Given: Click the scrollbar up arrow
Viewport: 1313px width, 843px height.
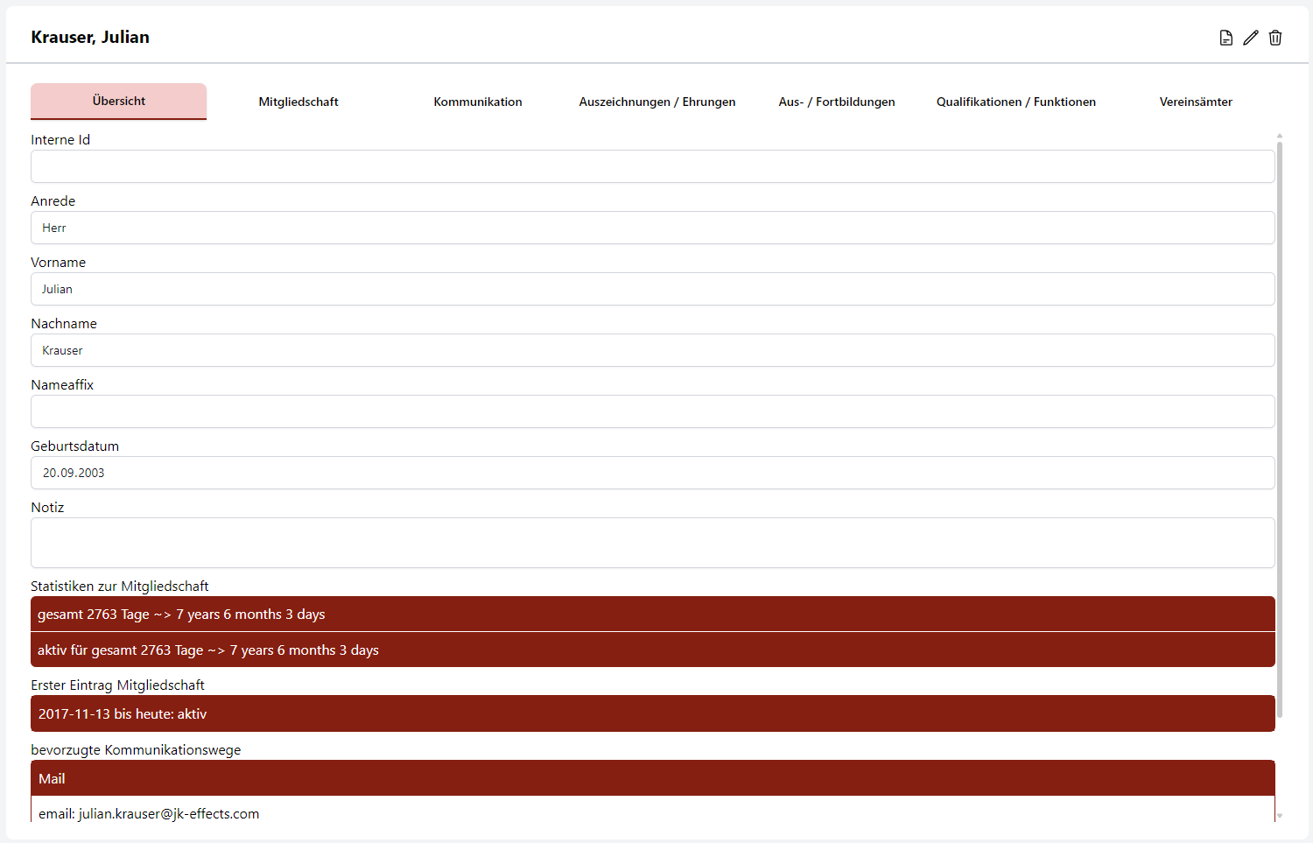Looking at the screenshot, I should (x=1280, y=137).
